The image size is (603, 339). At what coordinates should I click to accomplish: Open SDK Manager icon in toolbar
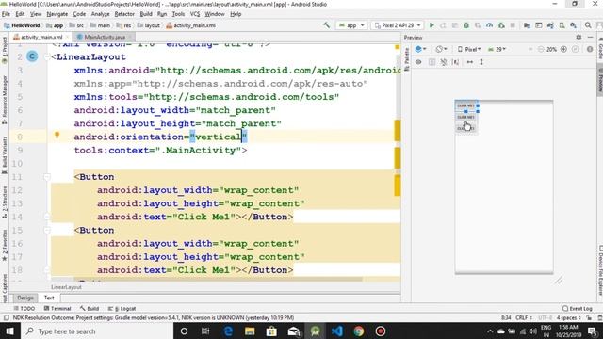click(x=574, y=25)
